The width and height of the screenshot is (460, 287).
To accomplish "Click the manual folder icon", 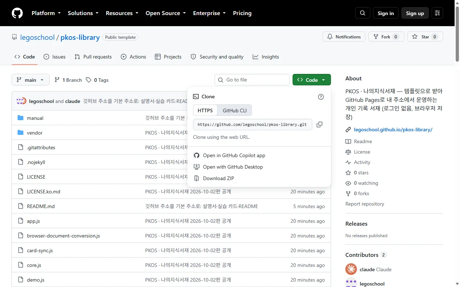I will click(x=20, y=118).
